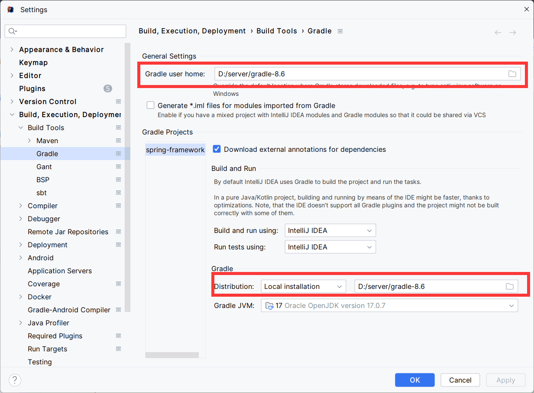Open the Run tests using dropdown
The height and width of the screenshot is (393, 534).
click(330, 247)
